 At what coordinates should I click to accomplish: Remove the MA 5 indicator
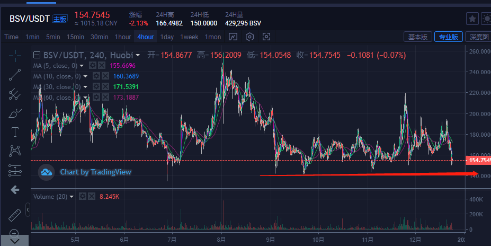coord(102,66)
